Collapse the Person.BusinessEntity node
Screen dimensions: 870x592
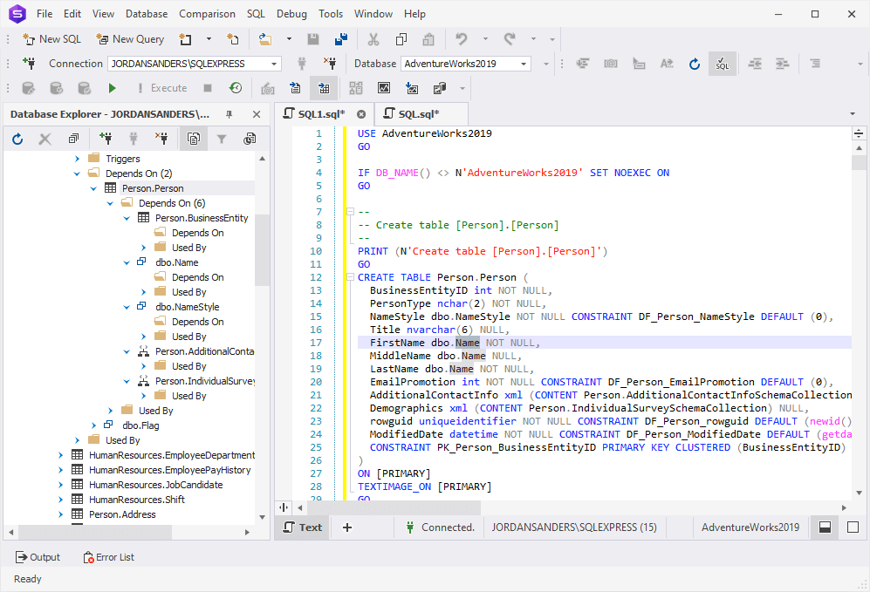(x=127, y=218)
